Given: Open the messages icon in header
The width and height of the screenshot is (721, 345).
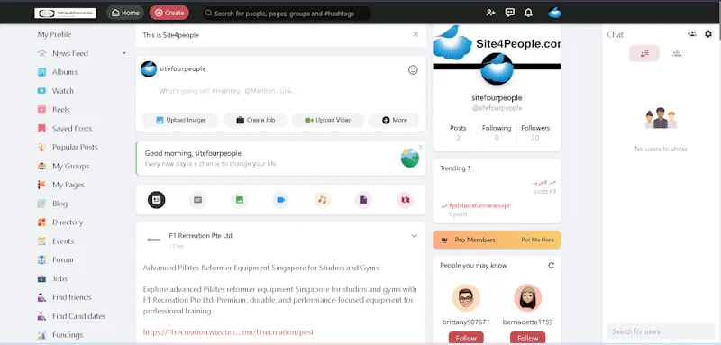Looking at the screenshot, I should pyautogui.click(x=509, y=13).
